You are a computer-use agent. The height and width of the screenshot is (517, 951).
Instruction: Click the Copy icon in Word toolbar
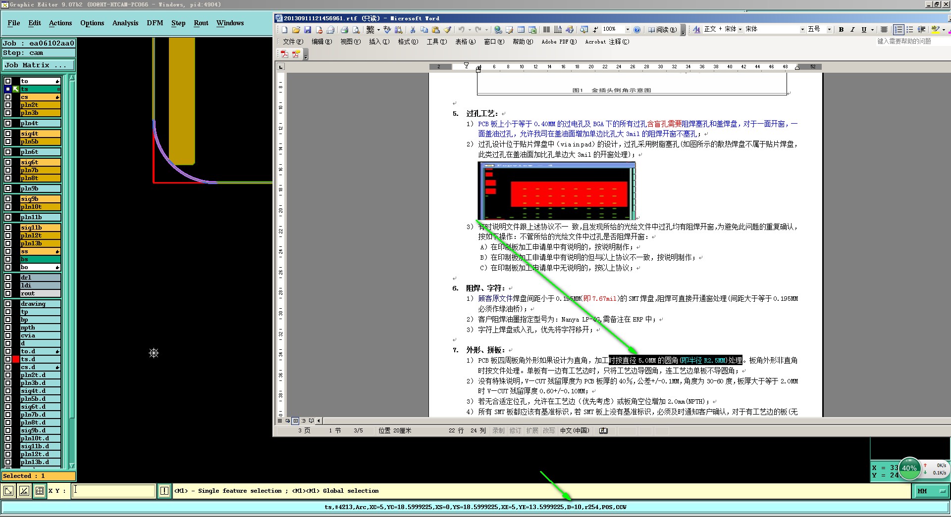coord(424,30)
